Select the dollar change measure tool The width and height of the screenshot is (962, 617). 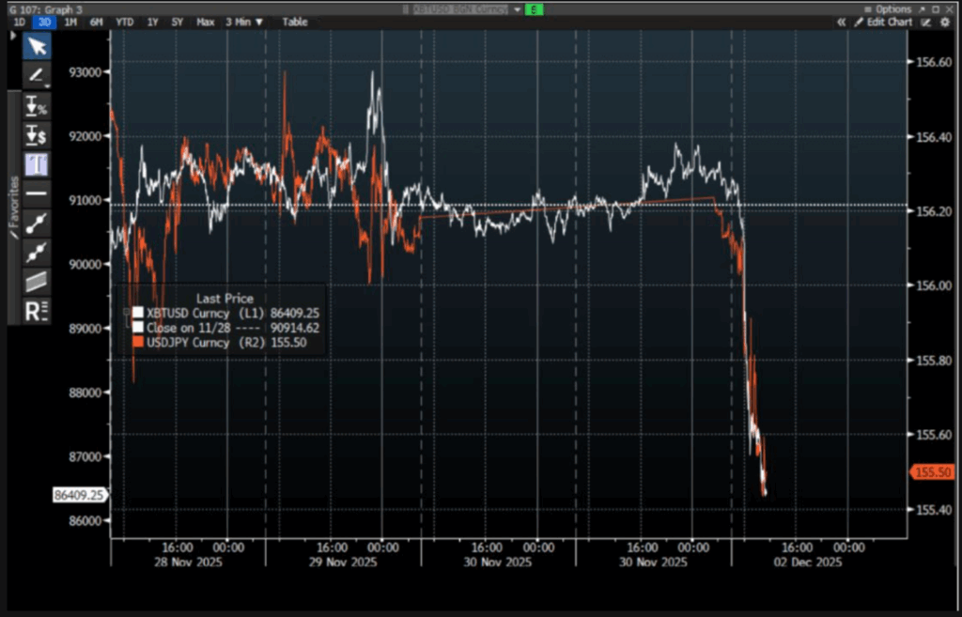(x=37, y=135)
